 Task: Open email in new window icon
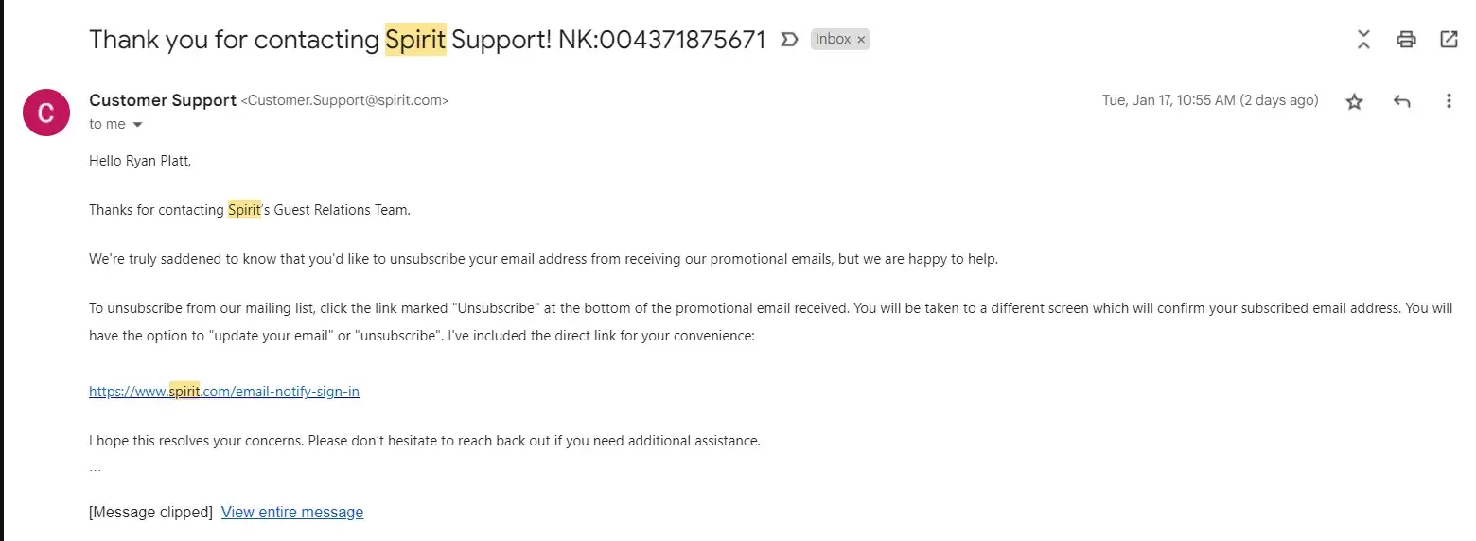[x=1449, y=39]
